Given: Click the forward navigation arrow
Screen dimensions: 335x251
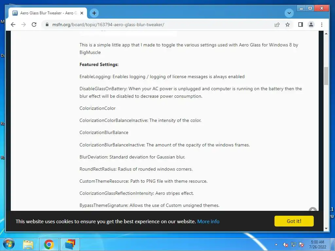Looking at the screenshot, I should [24, 25].
